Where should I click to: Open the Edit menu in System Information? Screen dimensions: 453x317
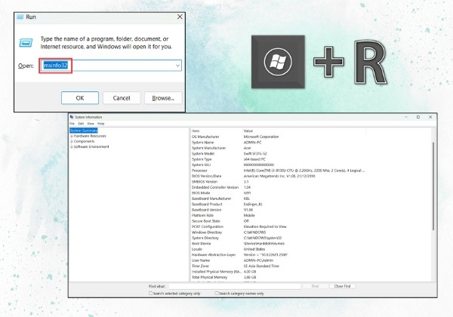pos(81,124)
